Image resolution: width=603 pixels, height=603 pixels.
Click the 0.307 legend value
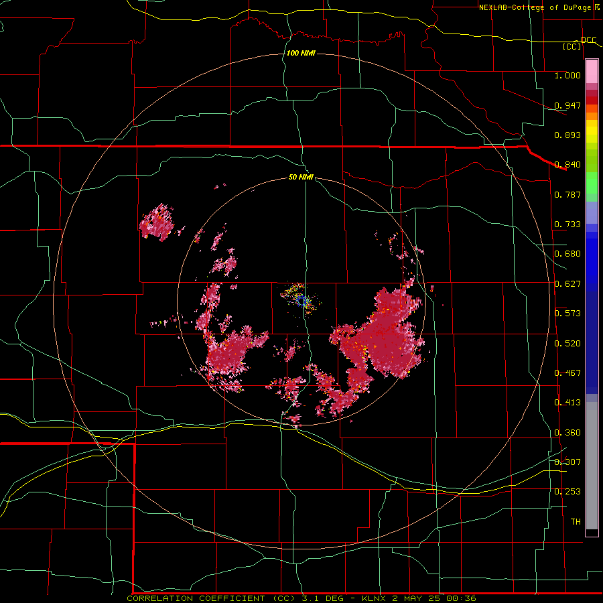[567, 462]
